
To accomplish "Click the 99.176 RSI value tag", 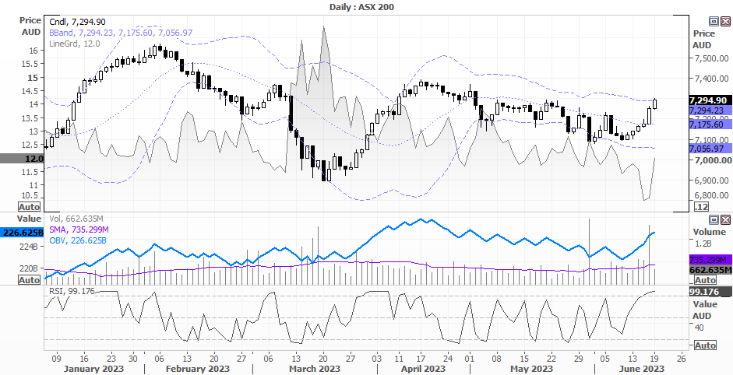I will click(710, 292).
